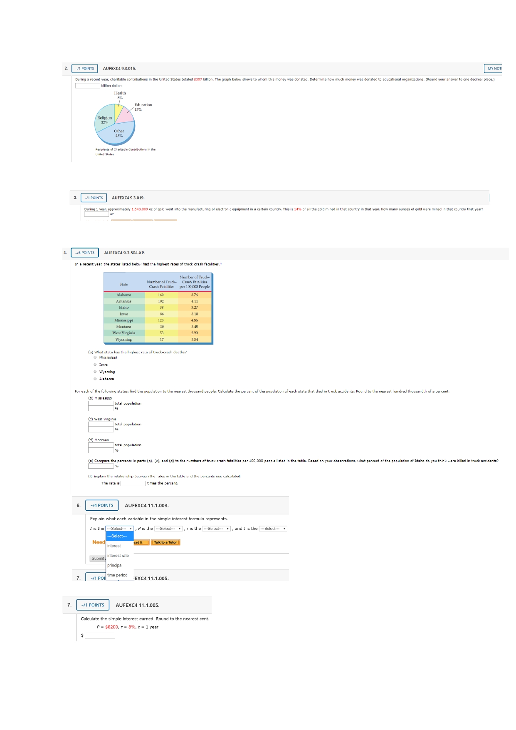Click the Alabama row in the state table
This screenshot has width=516, height=730.
coord(158,295)
